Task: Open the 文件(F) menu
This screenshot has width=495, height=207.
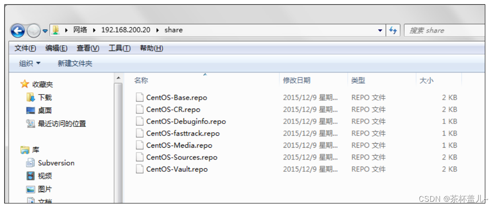Action: (25, 48)
